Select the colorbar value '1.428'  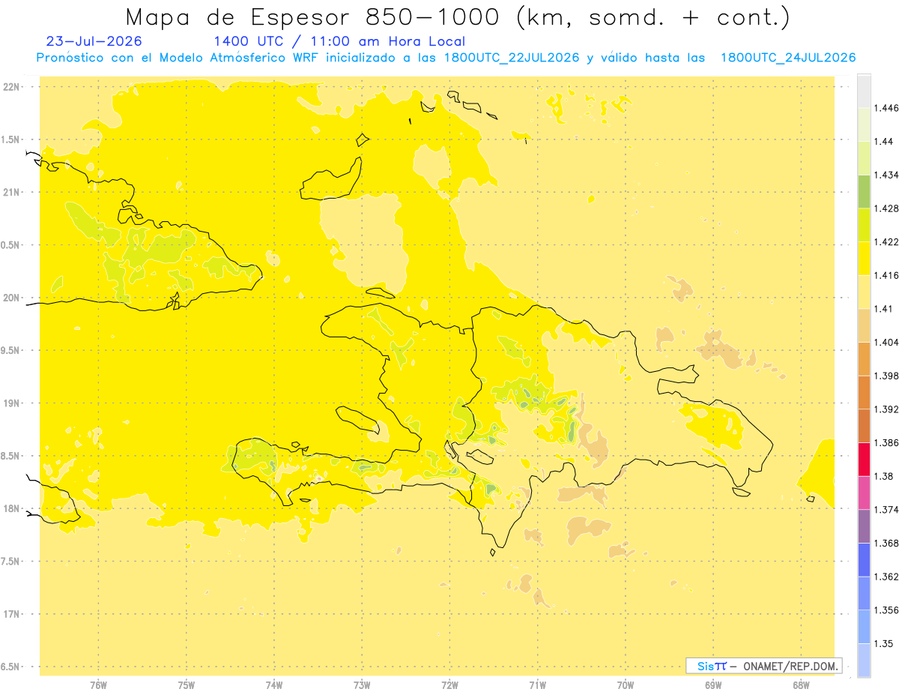886,208
